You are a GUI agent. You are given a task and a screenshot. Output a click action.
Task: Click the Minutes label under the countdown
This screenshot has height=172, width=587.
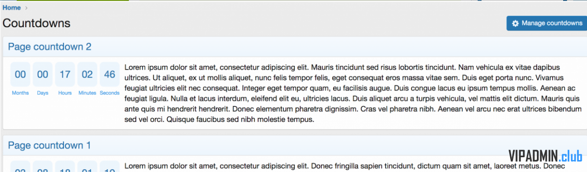point(87,93)
